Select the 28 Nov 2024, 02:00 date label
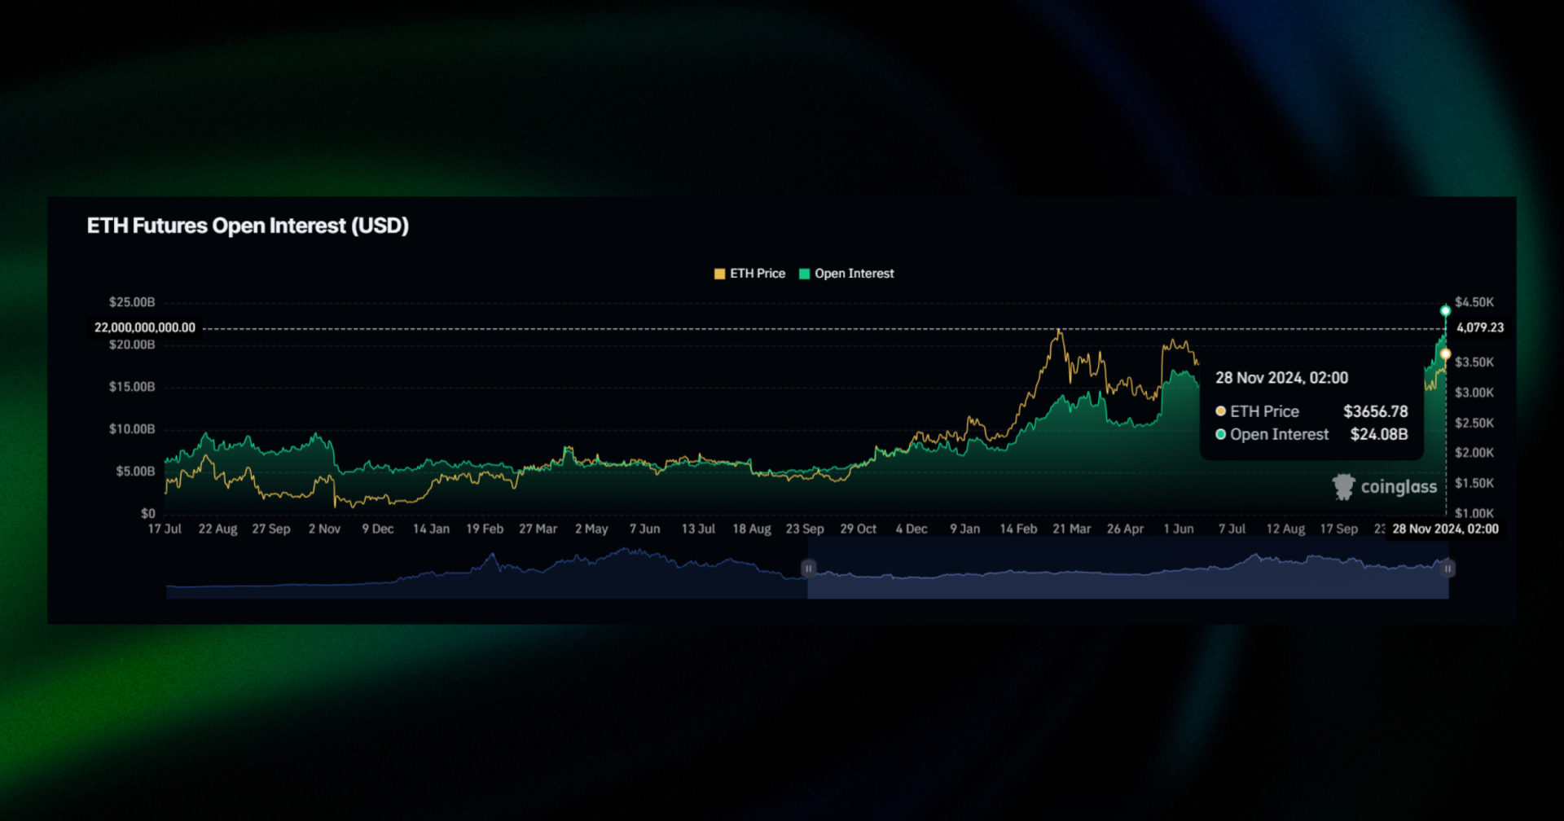This screenshot has width=1564, height=821. pyautogui.click(x=1446, y=529)
